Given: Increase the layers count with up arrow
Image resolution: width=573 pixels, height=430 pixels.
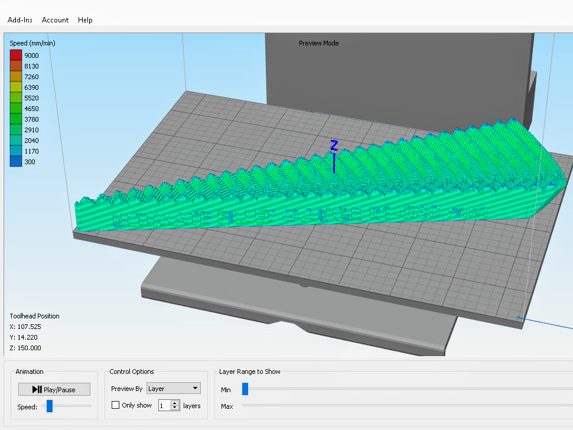Looking at the screenshot, I should pyautogui.click(x=175, y=403).
